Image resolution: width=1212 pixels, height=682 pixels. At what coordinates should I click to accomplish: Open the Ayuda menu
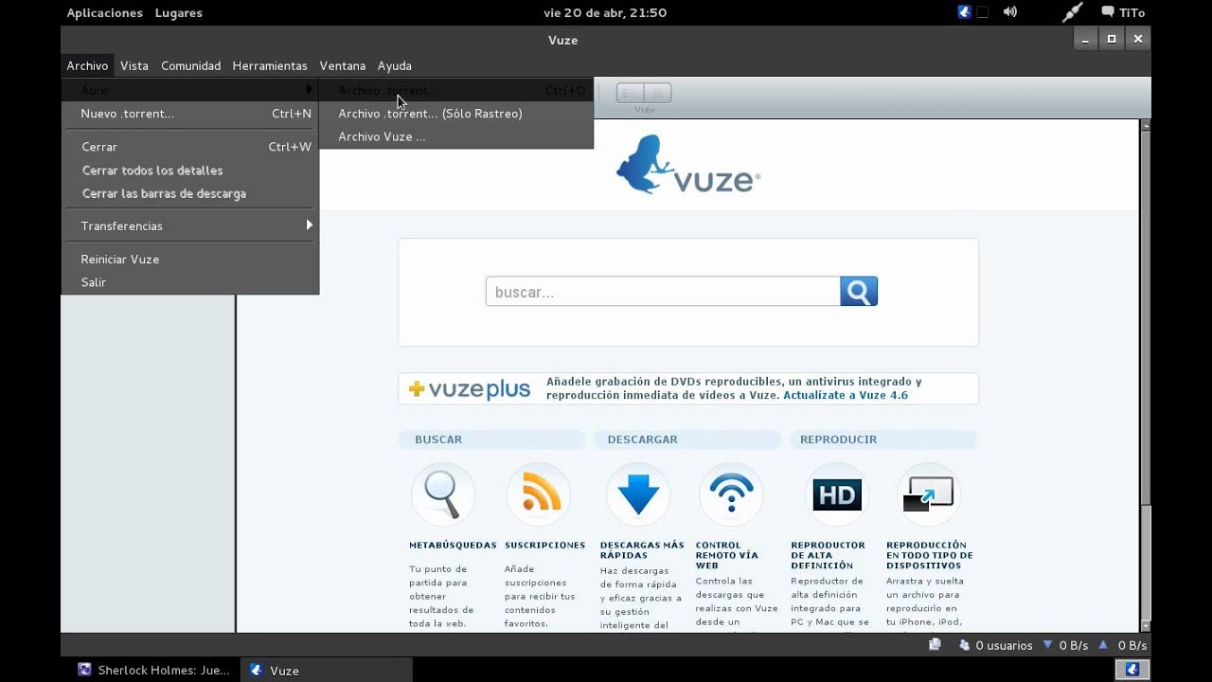click(x=395, y=65)
